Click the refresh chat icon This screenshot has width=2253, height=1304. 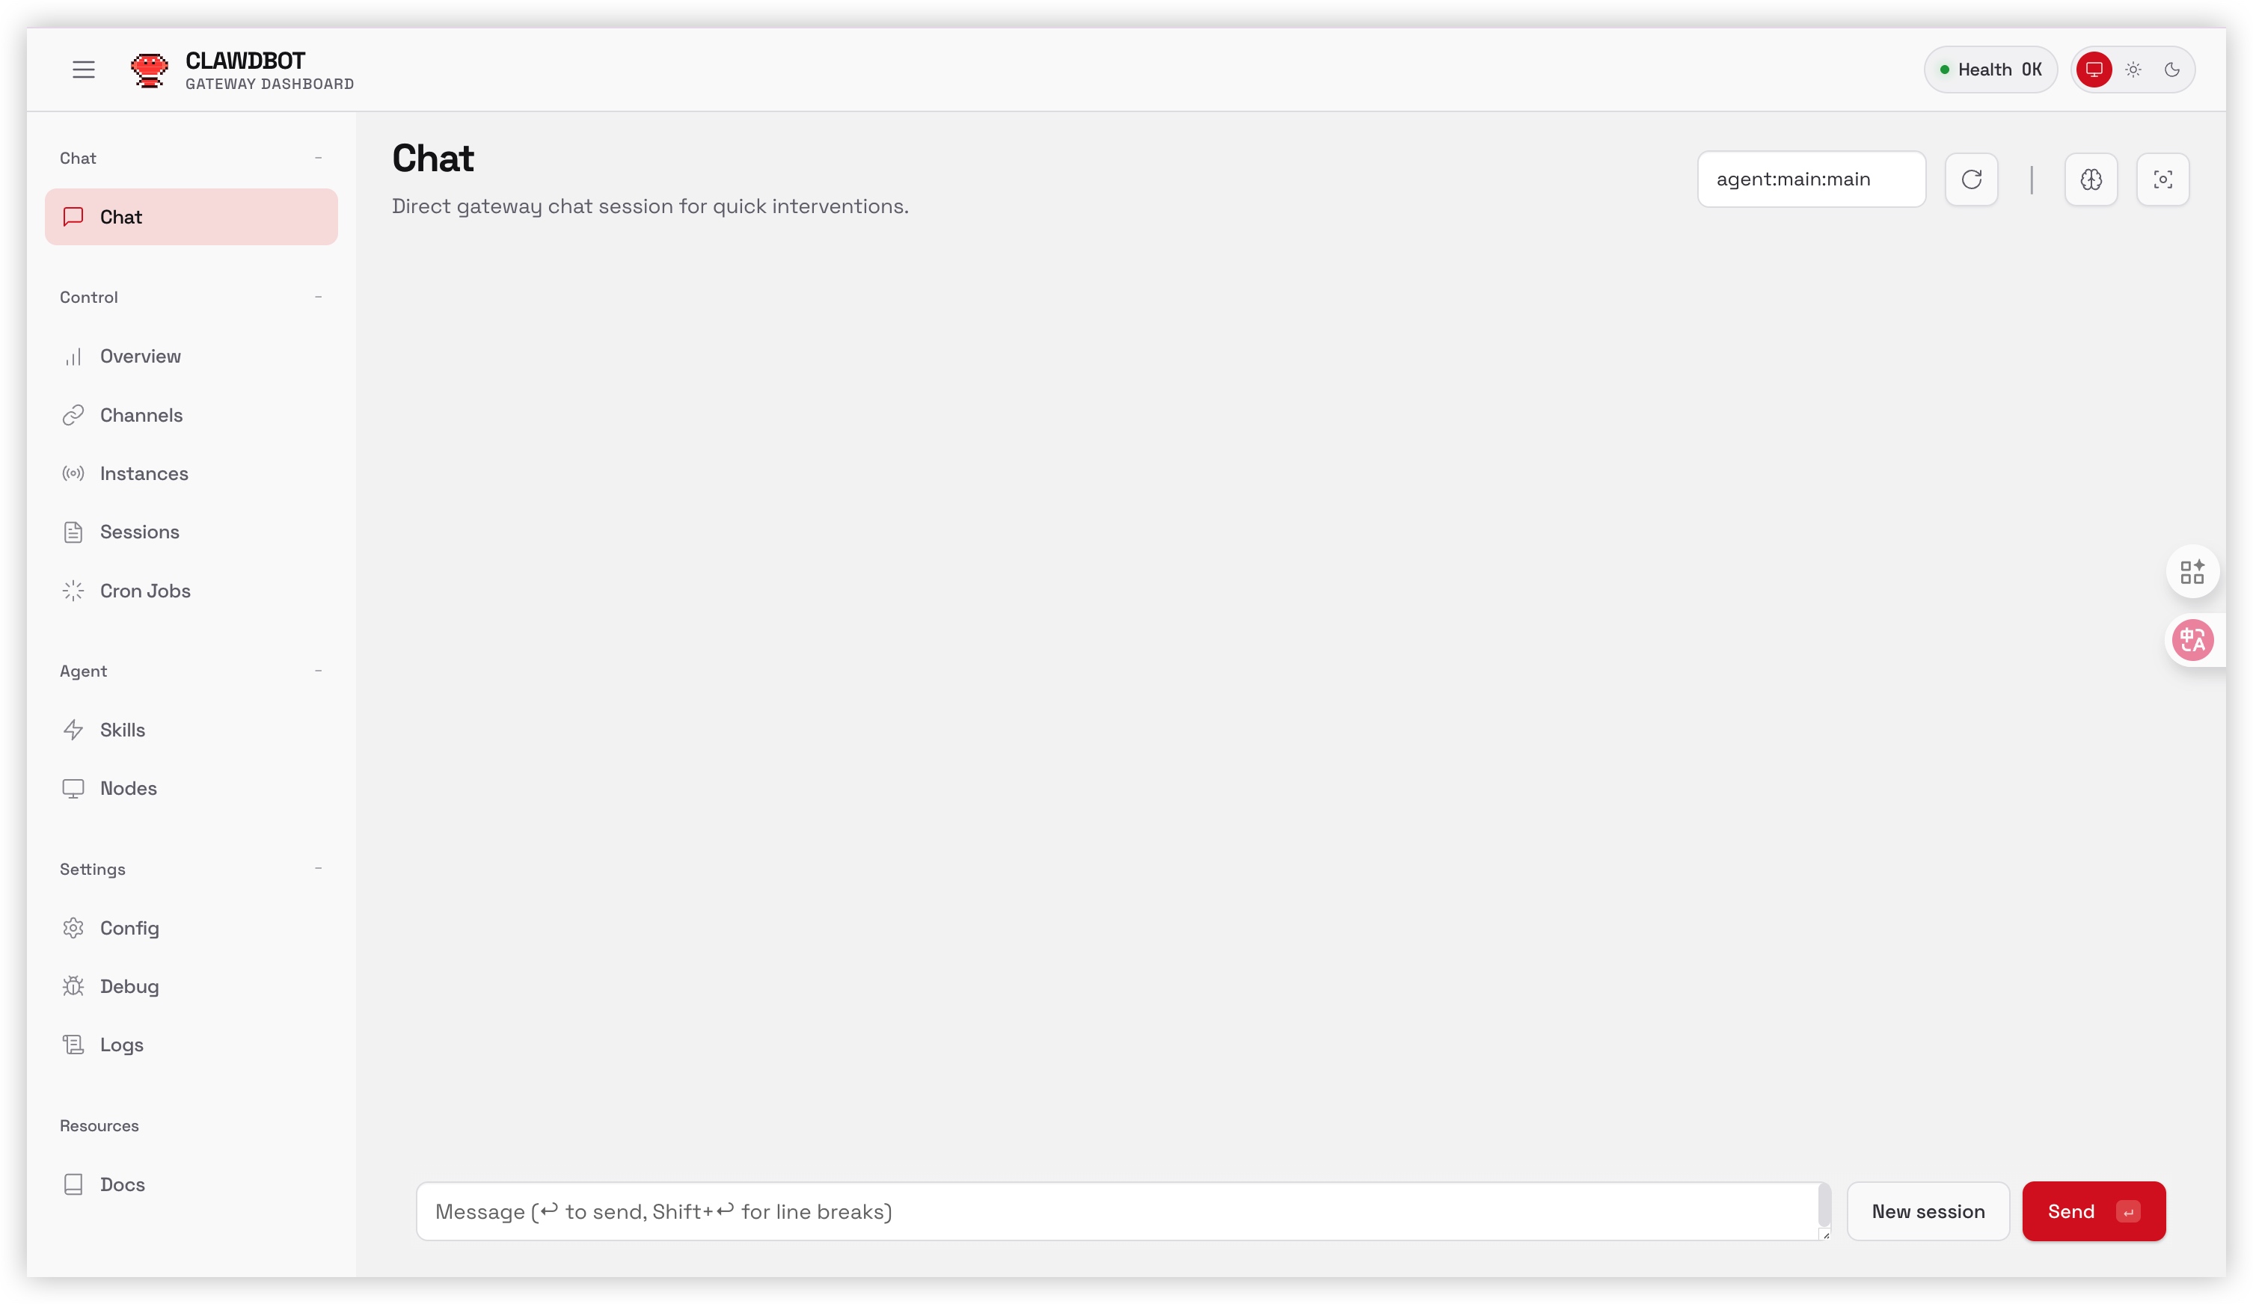coord(1972,179)
